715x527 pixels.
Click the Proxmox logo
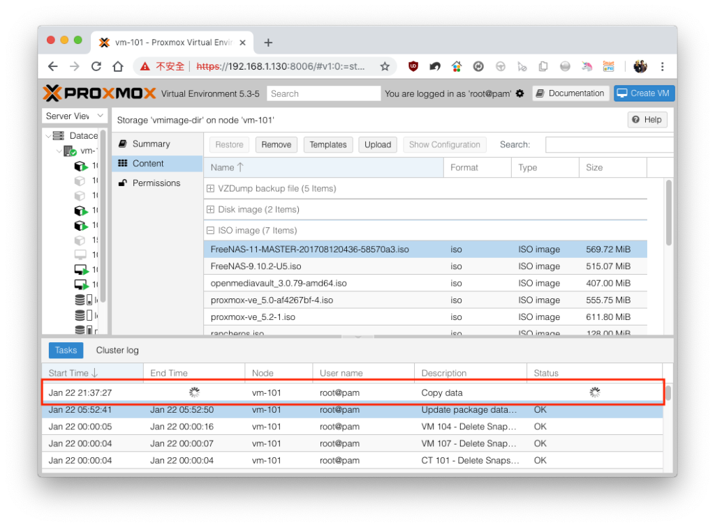click(99, 93)
